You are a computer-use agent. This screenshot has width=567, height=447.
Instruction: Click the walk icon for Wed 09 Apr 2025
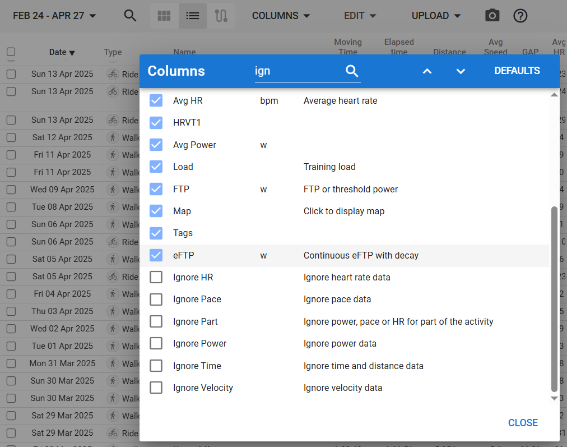[113, 190]
